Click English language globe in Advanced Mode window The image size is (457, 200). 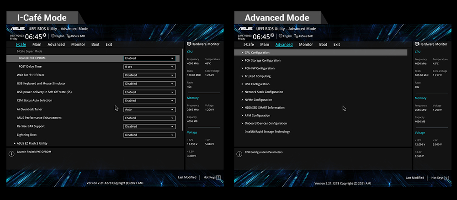coord(281,36)
